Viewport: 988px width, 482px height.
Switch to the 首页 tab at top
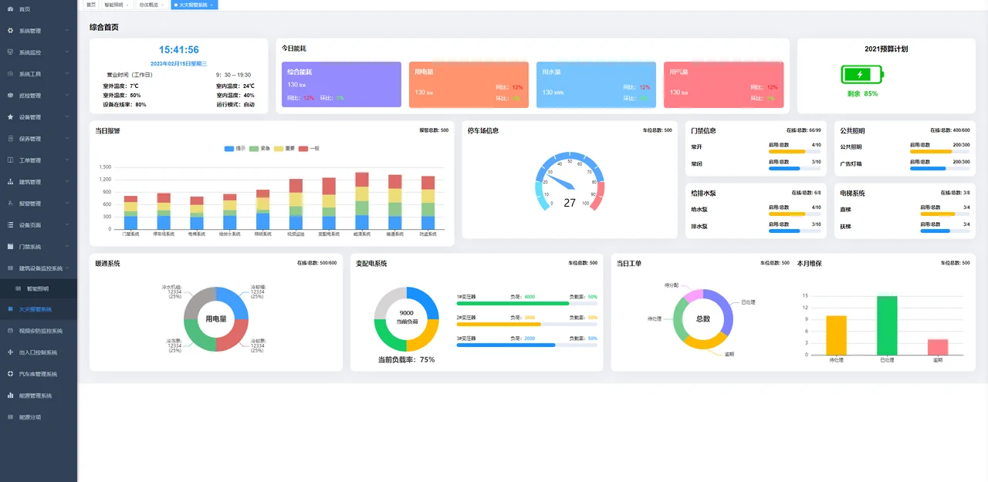[x=91, y=5]
